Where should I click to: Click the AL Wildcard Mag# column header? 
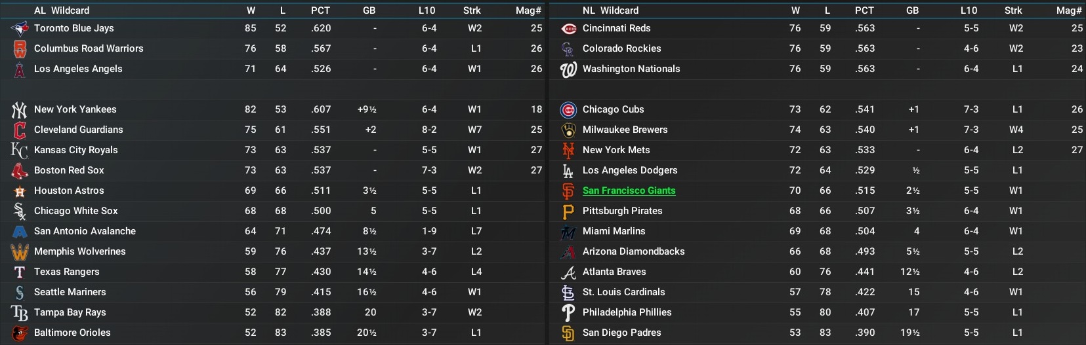(x=528, y=10)
